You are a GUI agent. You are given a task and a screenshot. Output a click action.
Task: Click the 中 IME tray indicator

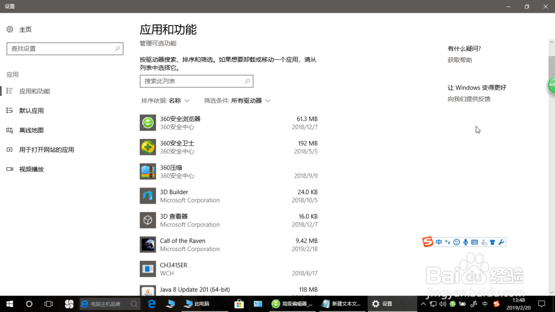coord(485,304)
